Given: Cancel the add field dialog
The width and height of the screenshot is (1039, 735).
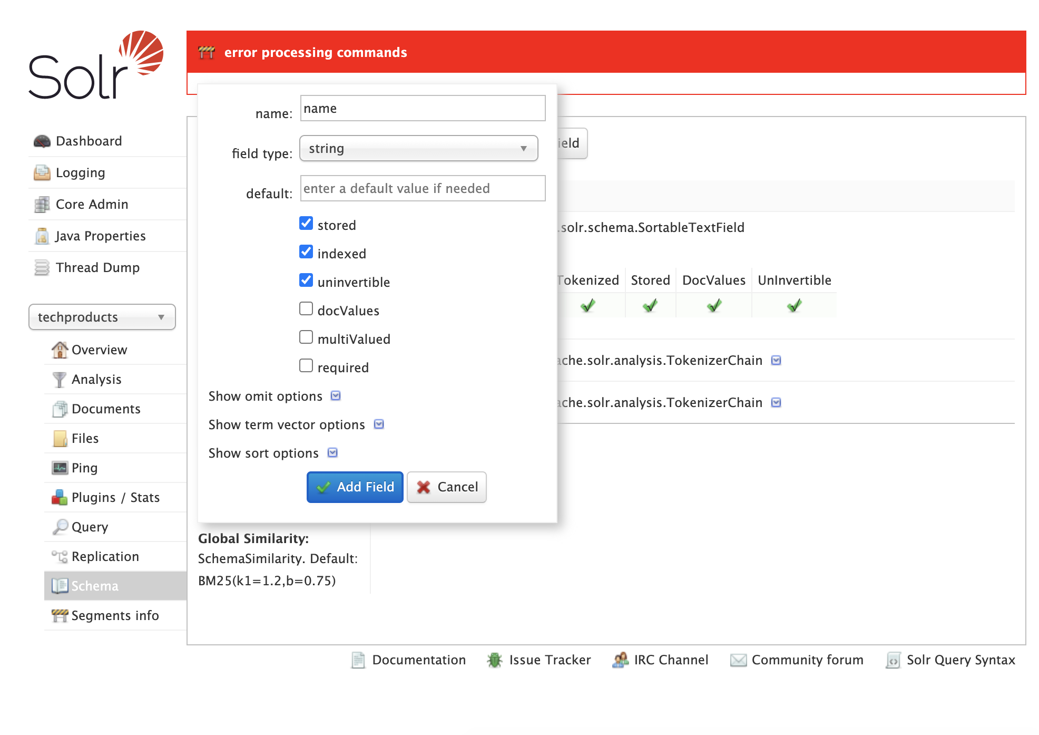Looking at the screenshot, I should [447, 487].
